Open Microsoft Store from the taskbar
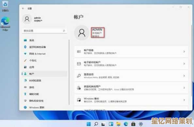Image resolution: width=194 pixels, height=127 pixels. coord(133,124)
